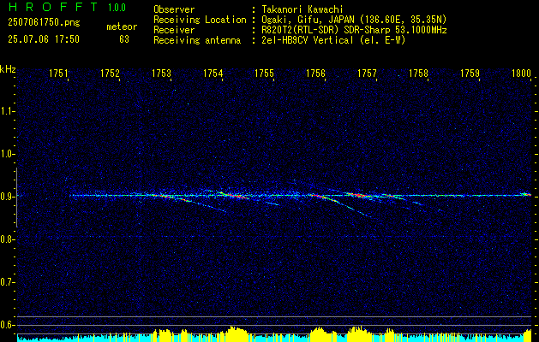Click the 1755 time marker
This screenshot has width=539, height=342.
(x=264, y=74)
